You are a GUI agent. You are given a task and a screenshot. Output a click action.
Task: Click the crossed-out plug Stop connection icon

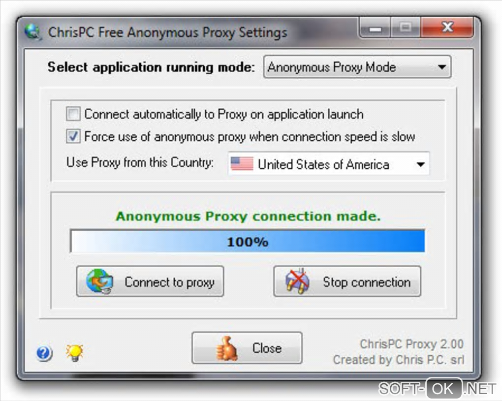pos(297,280)
